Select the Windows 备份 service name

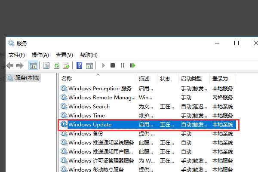click(x=86, y=133)
